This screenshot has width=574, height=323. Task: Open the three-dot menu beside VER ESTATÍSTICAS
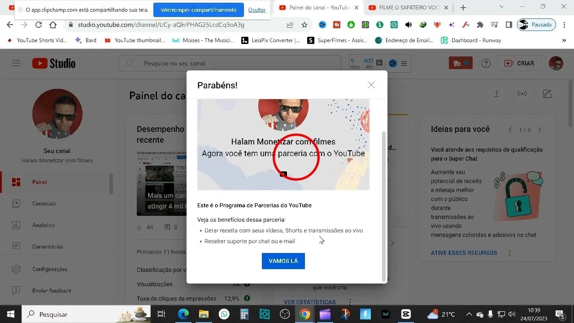[350, 302]
